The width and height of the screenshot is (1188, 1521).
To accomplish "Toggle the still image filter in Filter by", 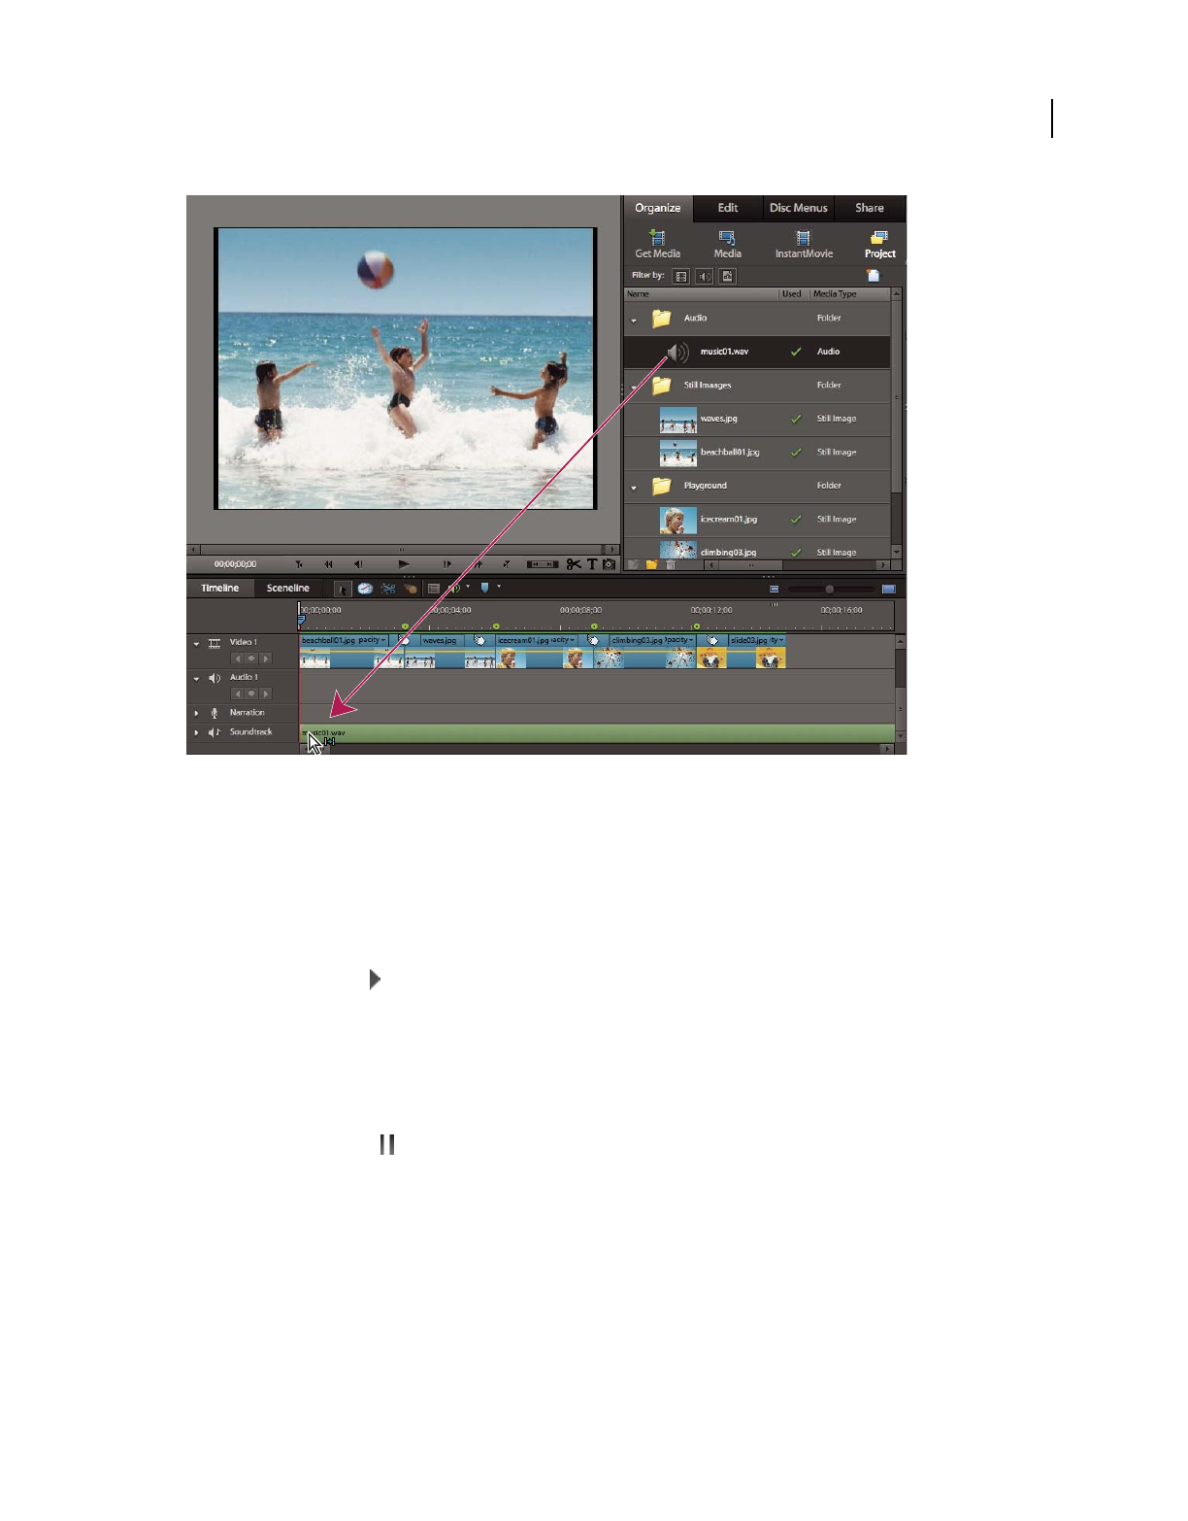I will (728, 277).
